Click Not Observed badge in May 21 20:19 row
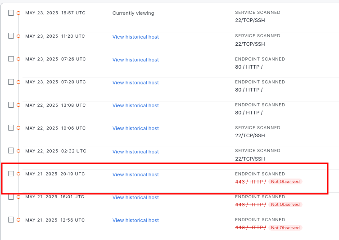This screenshot has height=240, width=339. tap(285, 182)
